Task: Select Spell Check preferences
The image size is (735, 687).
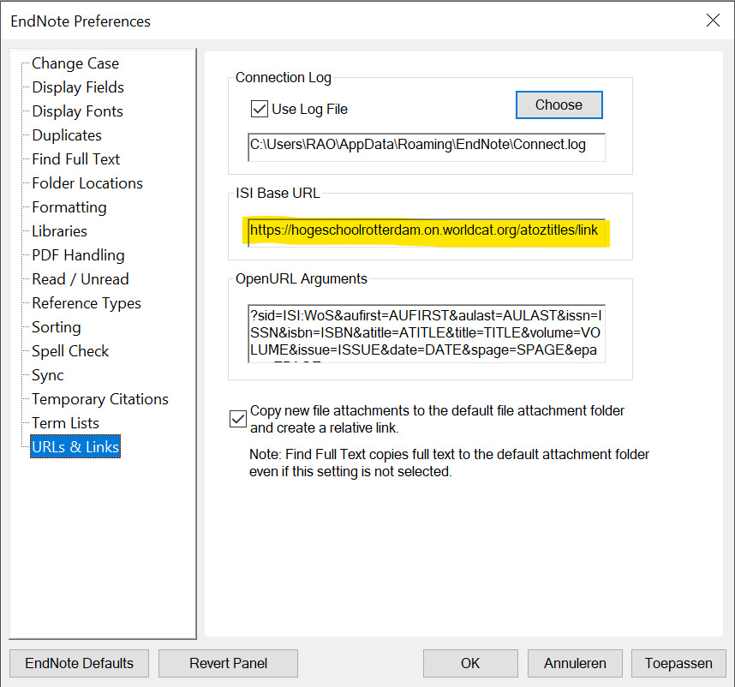Action: (x=70, y=351)
